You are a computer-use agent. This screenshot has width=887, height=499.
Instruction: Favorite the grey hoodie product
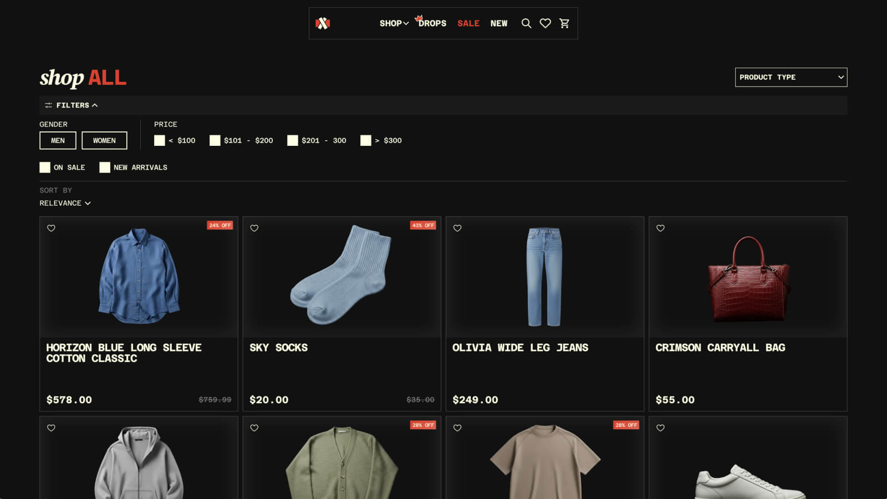(51, 427)
